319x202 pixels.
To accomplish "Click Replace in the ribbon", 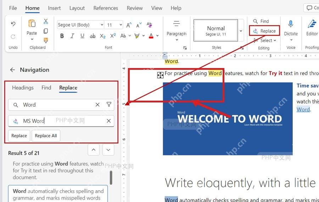I will (x=264, y=31).
